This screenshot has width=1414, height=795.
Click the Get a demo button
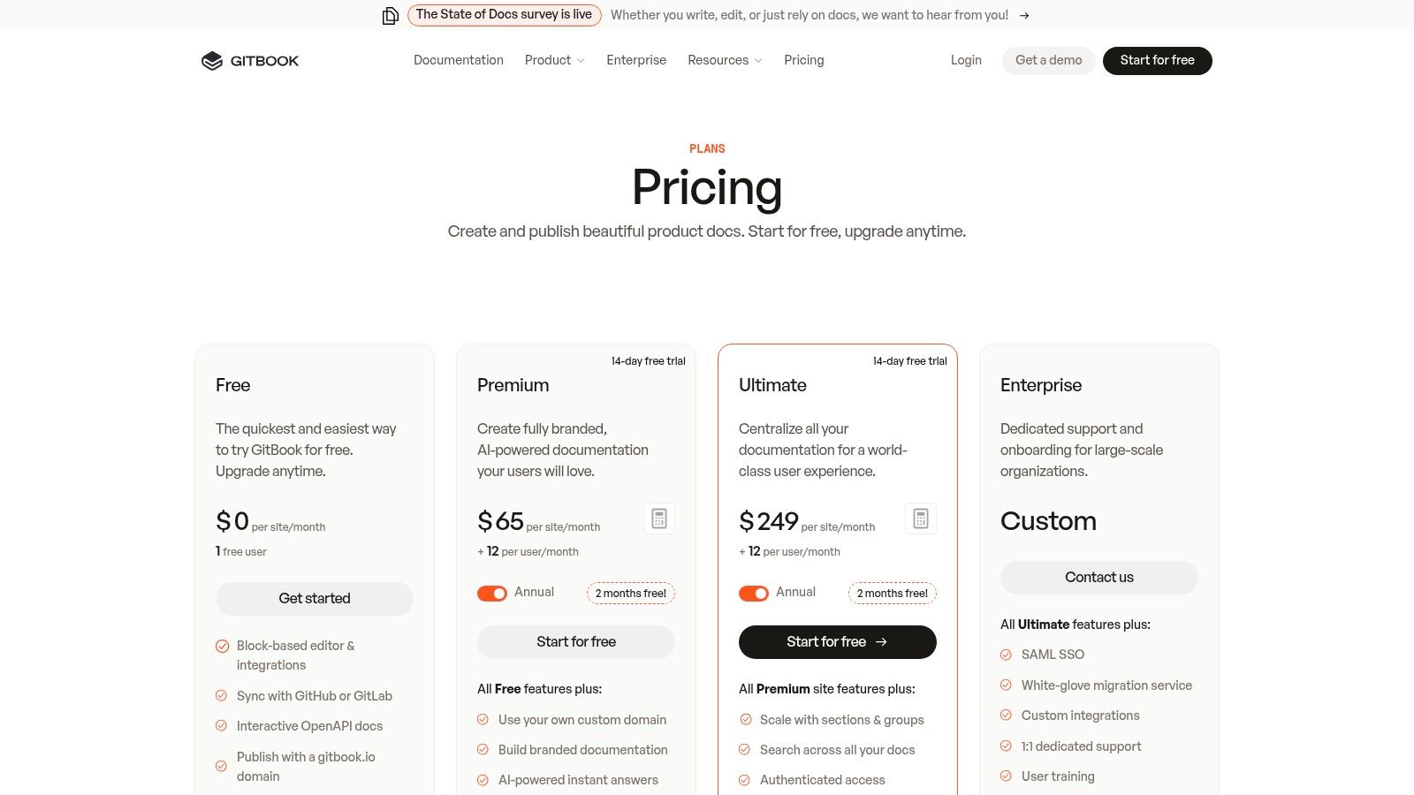1048,60
